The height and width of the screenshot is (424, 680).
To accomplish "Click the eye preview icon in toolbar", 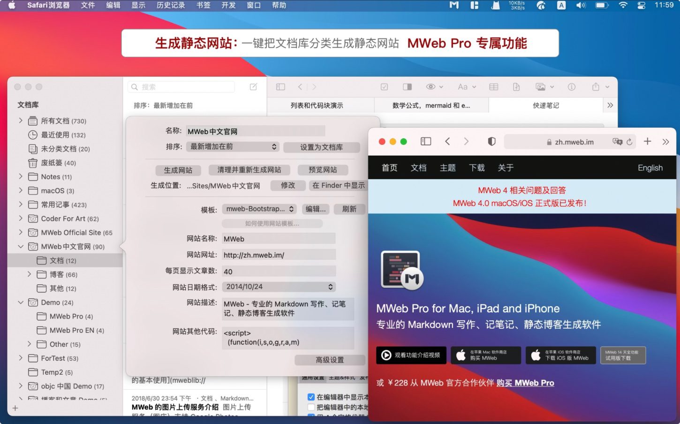I will (431, 87).
